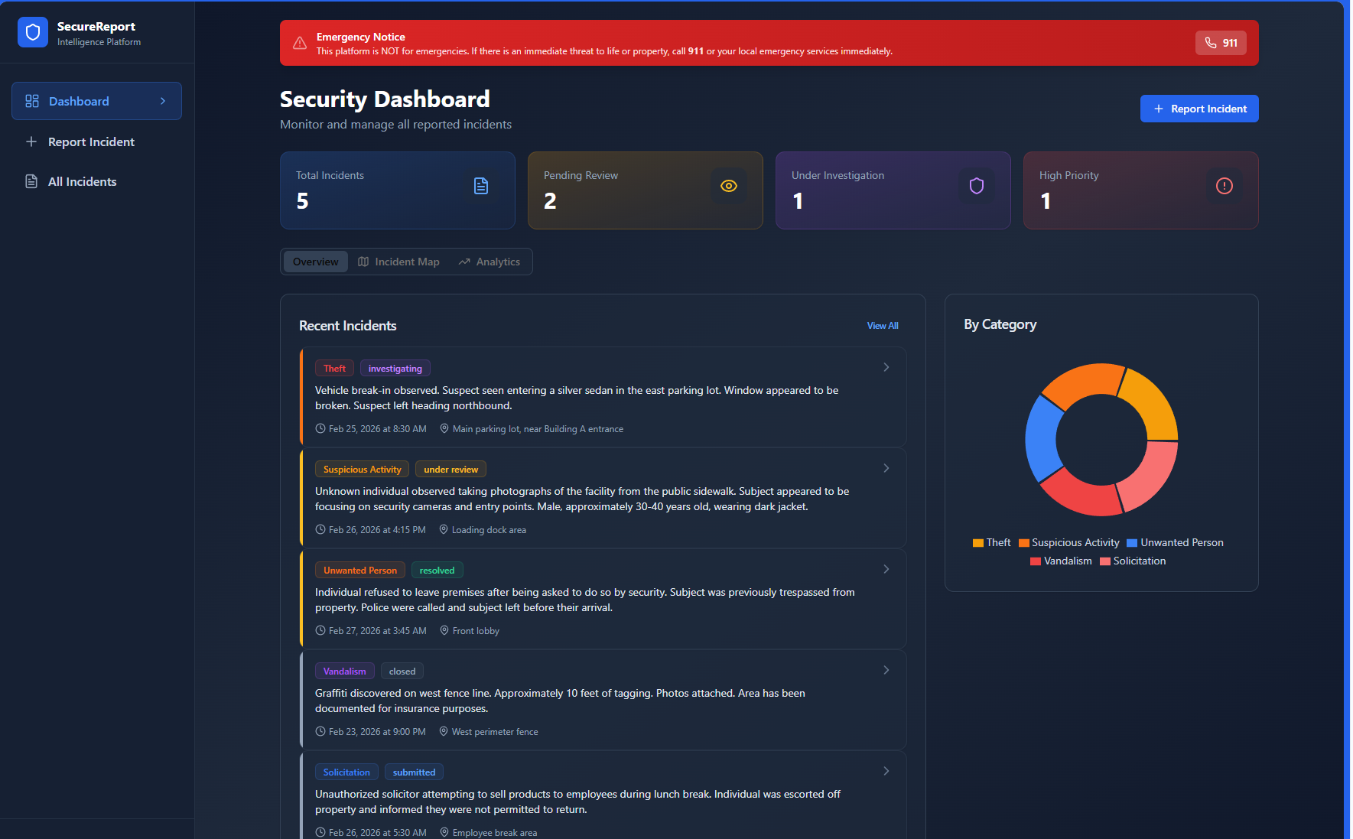Click the Solicitation category tag

pos(346,772)
